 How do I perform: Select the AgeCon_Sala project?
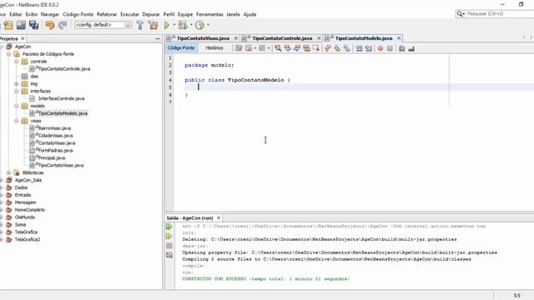[28, 180]
